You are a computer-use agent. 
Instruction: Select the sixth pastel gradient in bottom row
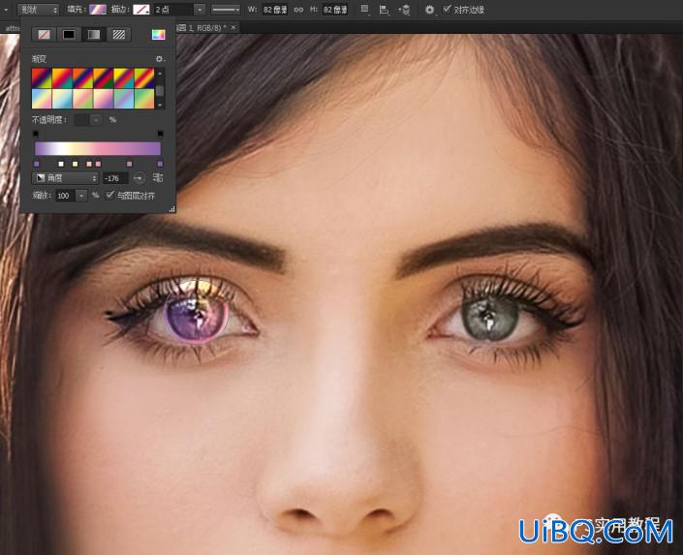pos(144,99)
